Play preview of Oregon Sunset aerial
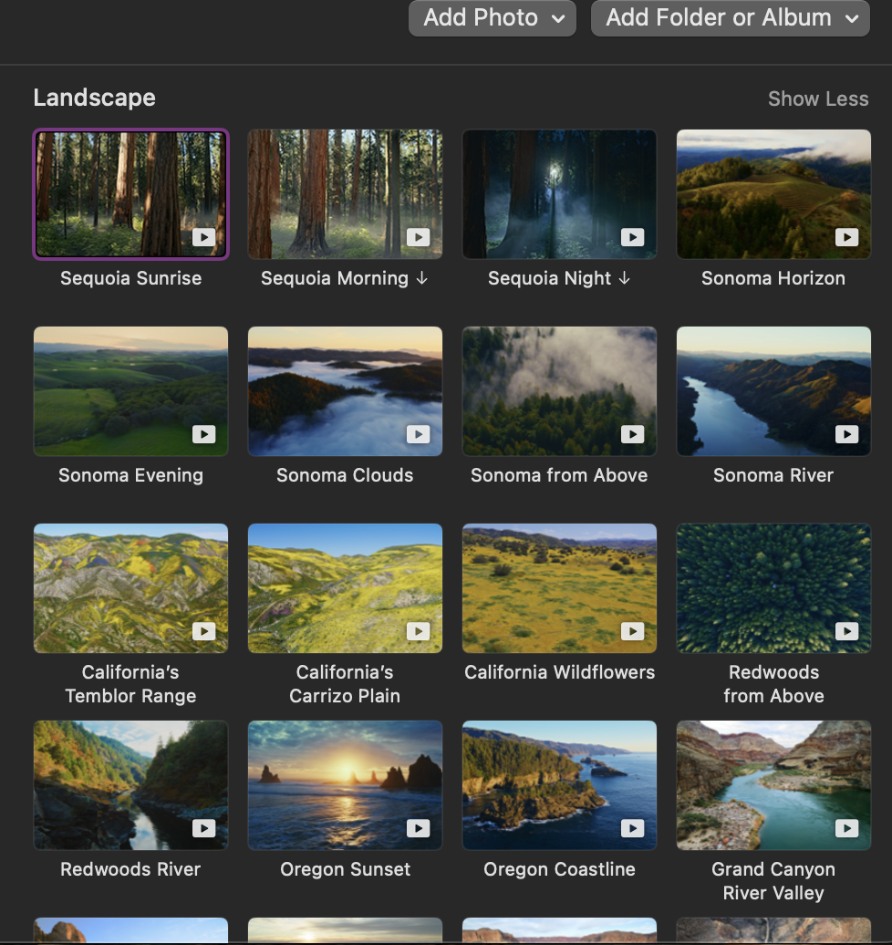892x945 pixels. click(x=419, y=828)
